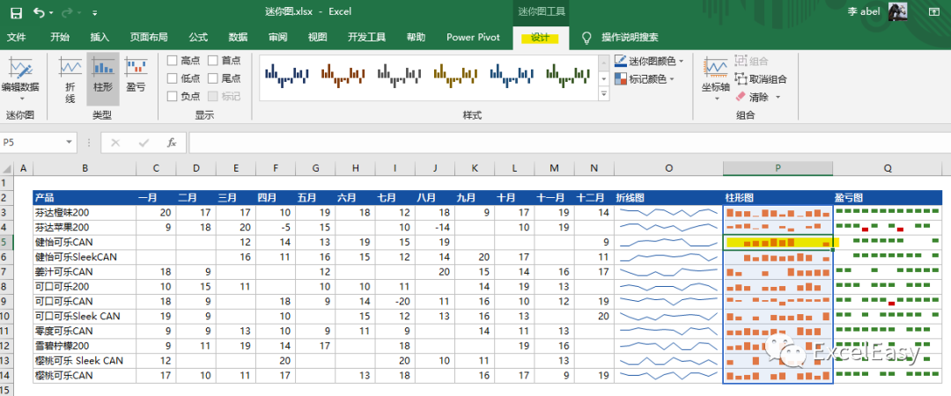
Task: Switch to the Page Layout tab
Action: point(149,38)
